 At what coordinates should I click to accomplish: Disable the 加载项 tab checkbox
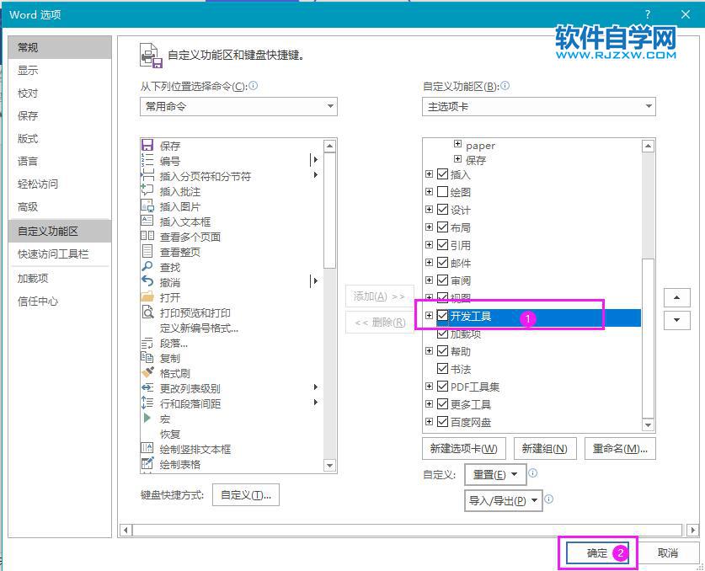(442, 334)
